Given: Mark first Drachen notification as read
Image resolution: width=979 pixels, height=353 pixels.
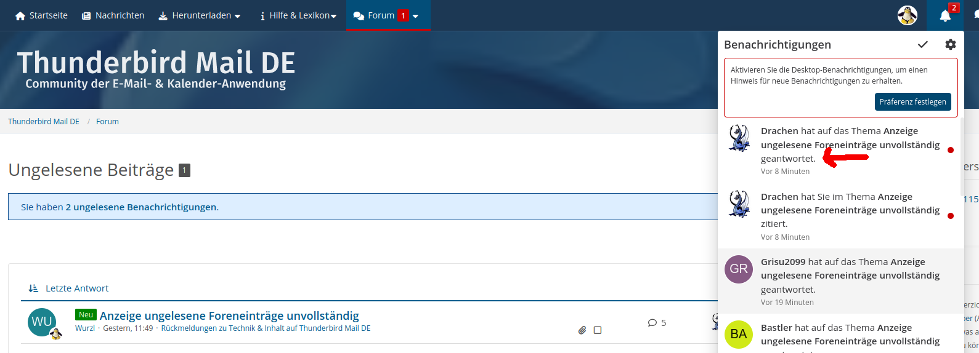Looking at the screenshot, I should tap(951, 150).
